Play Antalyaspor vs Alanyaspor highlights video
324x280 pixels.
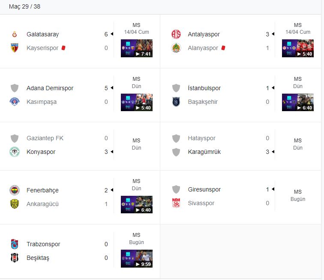298,48
